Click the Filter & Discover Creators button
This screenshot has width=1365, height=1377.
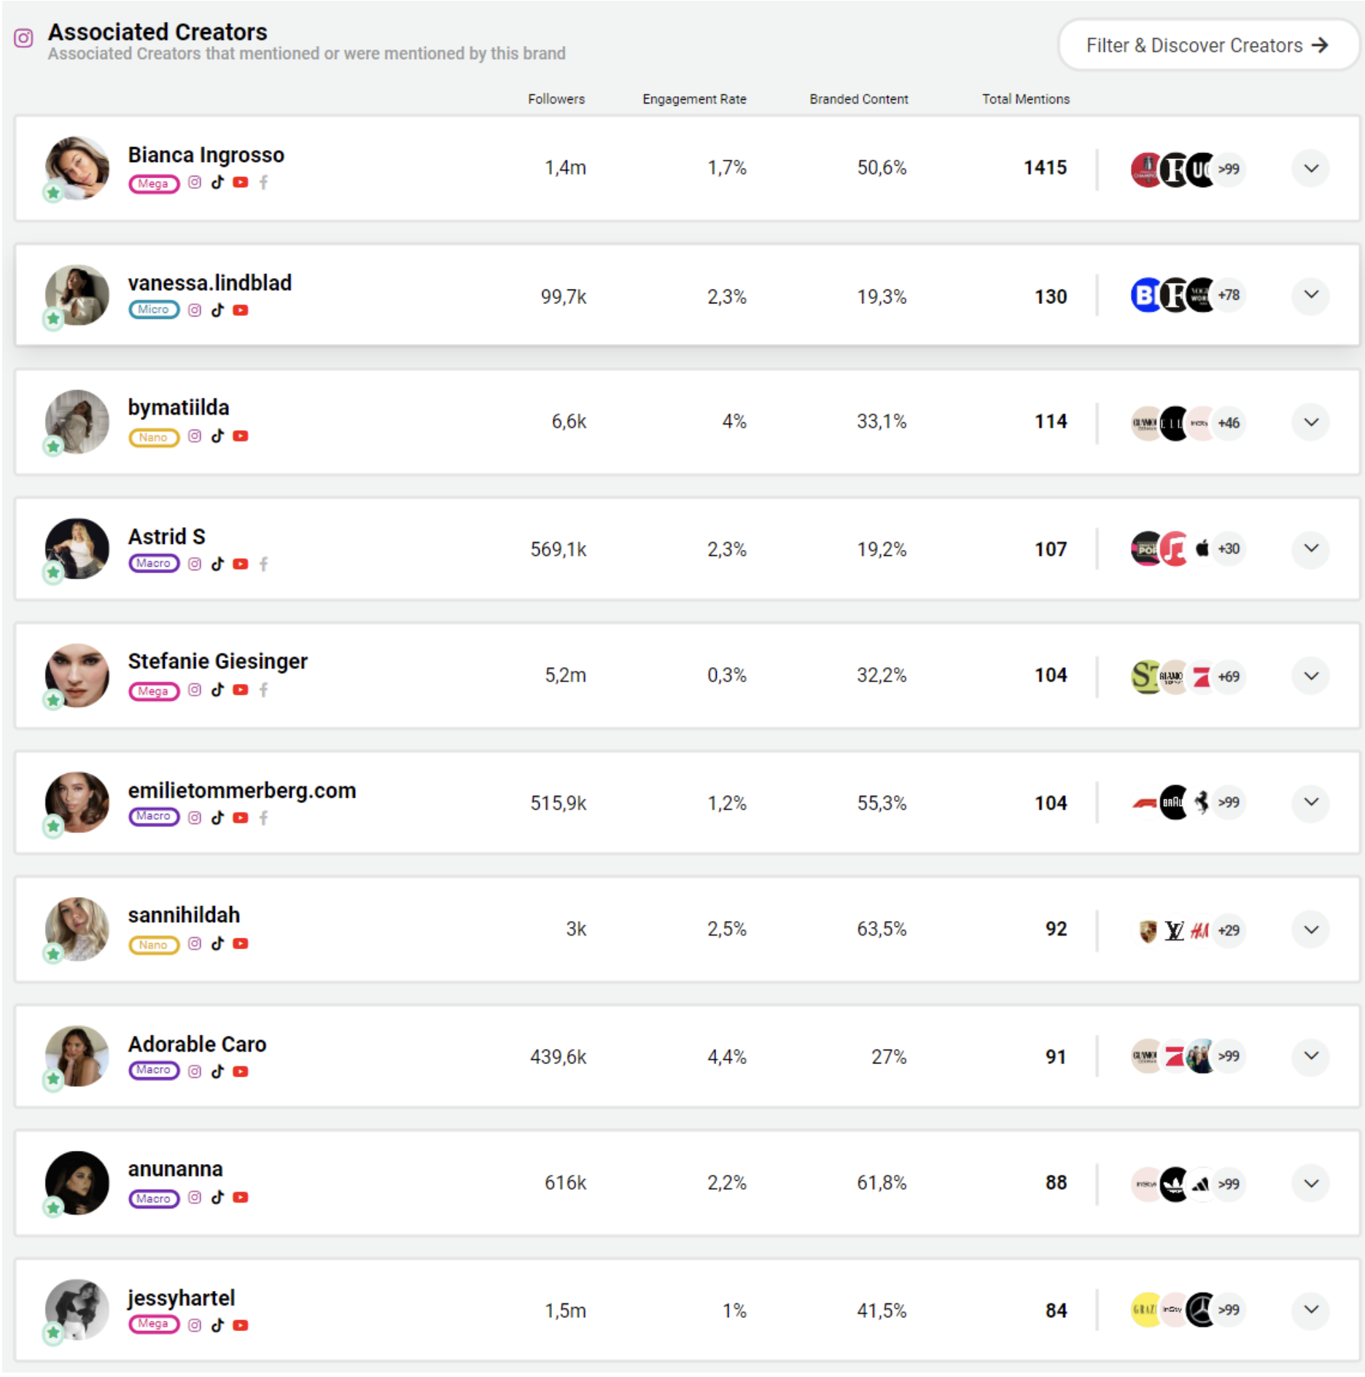[1207, 45]
